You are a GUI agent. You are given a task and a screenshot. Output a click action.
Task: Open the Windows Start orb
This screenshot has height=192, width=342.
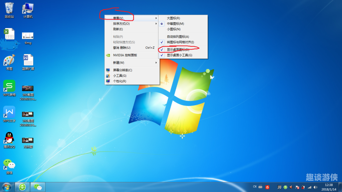pyautogui.click(x=7, y=187)
